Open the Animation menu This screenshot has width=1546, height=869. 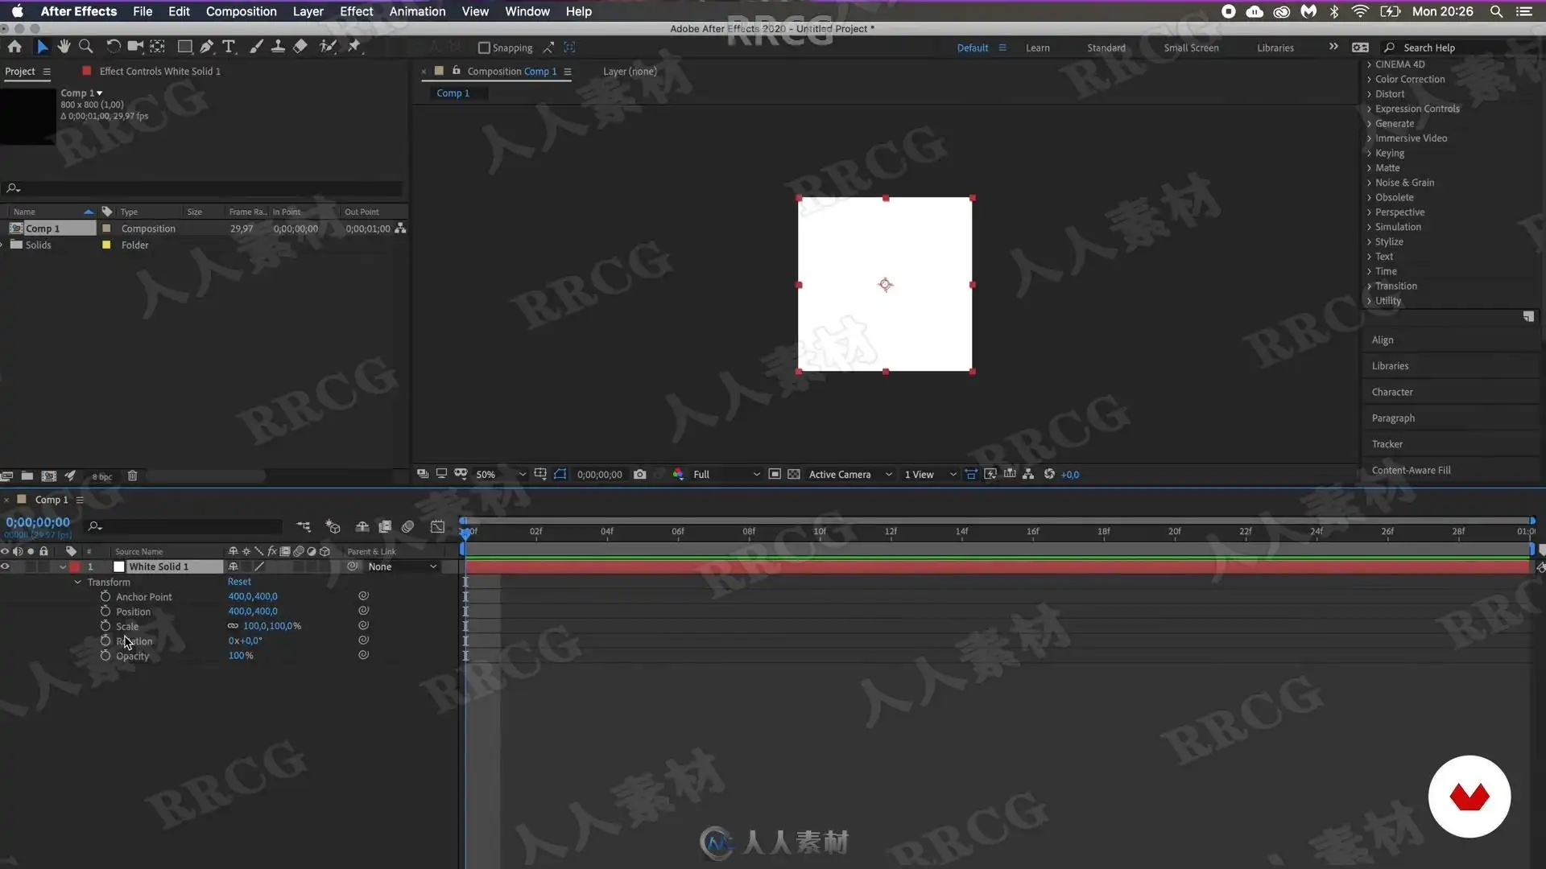tap(417, 11)
